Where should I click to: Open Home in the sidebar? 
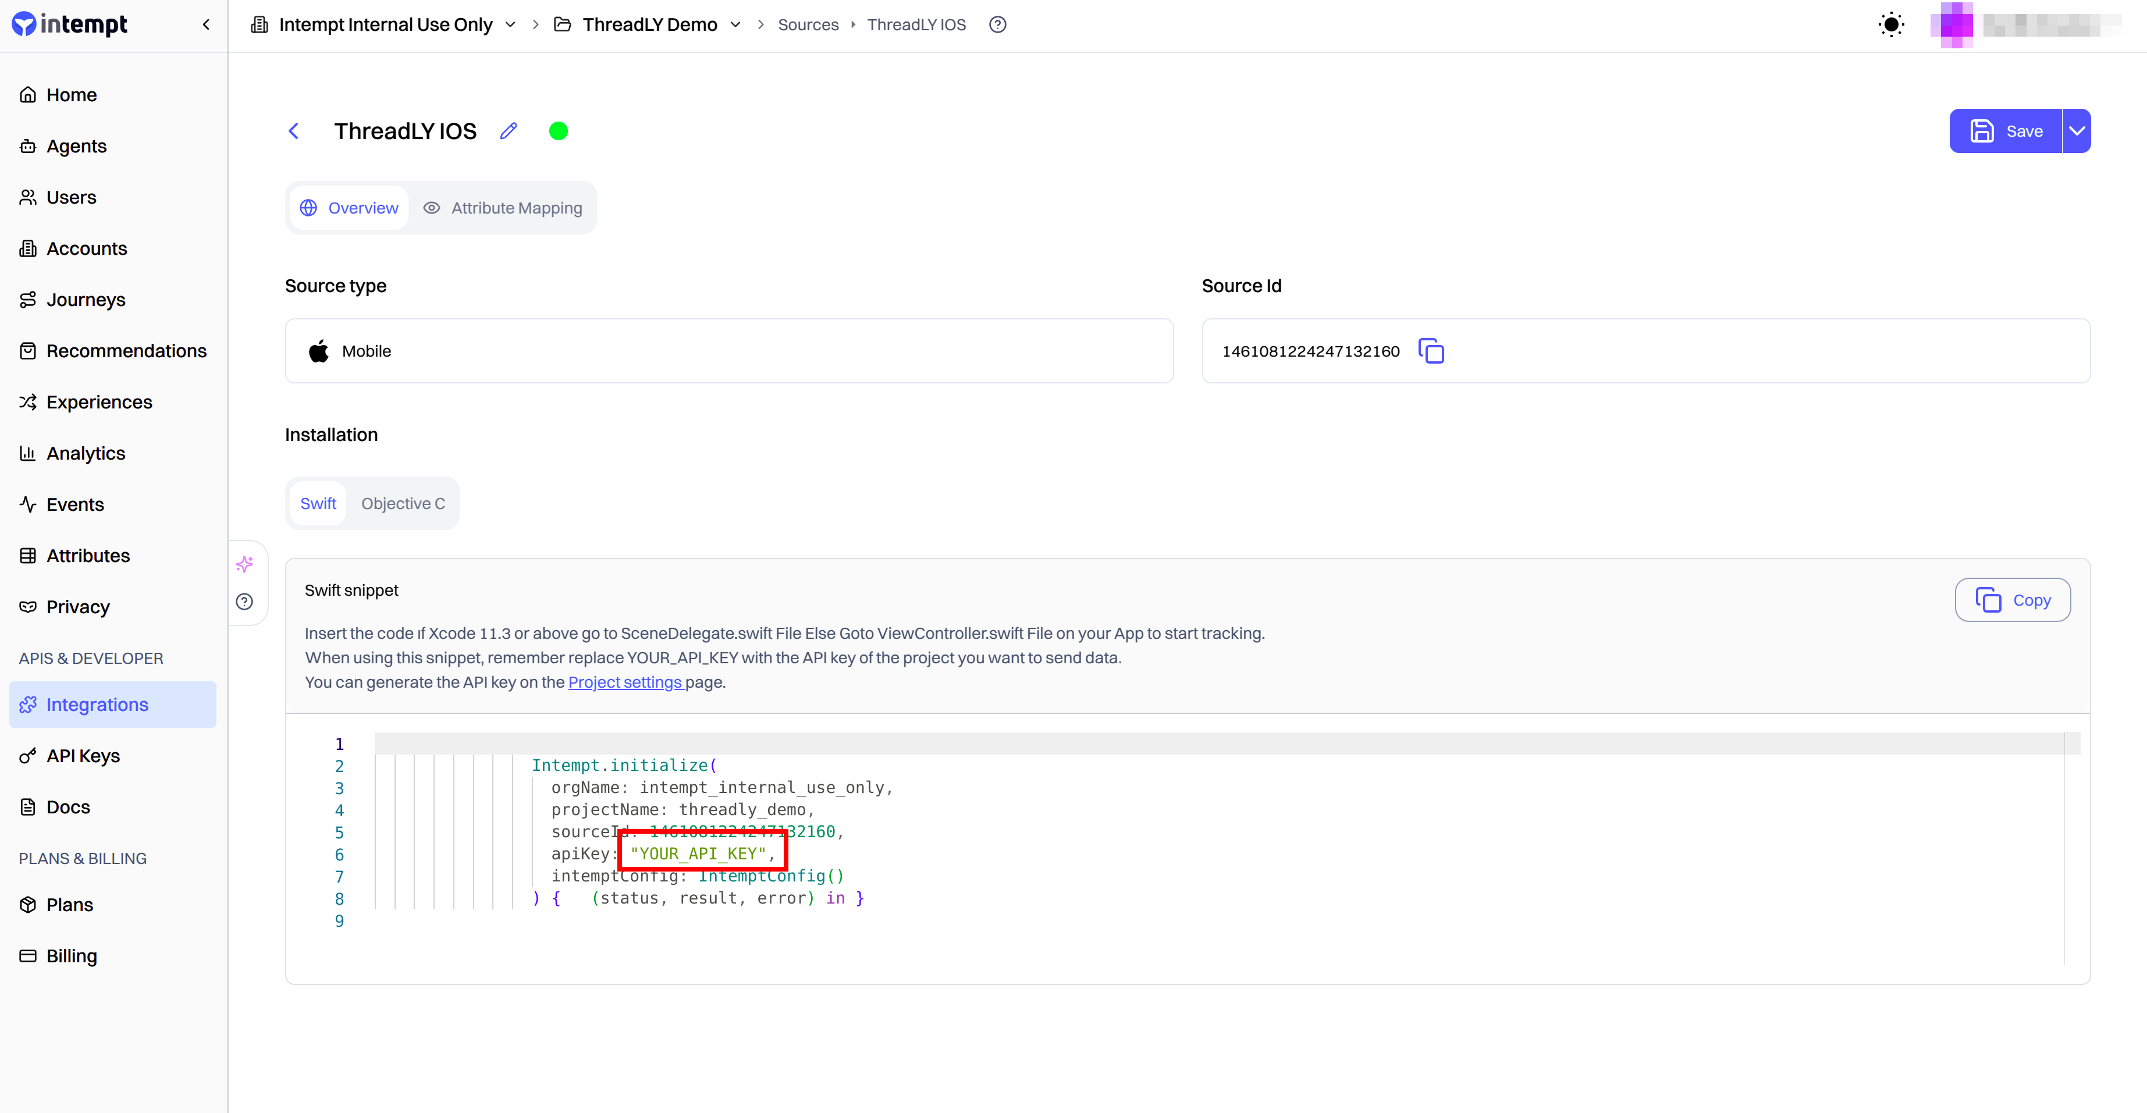click(x=112, y=95)
